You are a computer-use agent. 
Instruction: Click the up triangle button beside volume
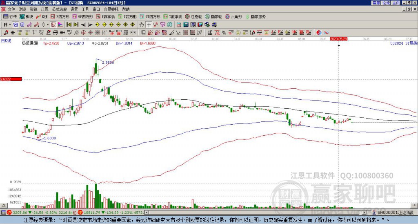click(x=4, y=205)
